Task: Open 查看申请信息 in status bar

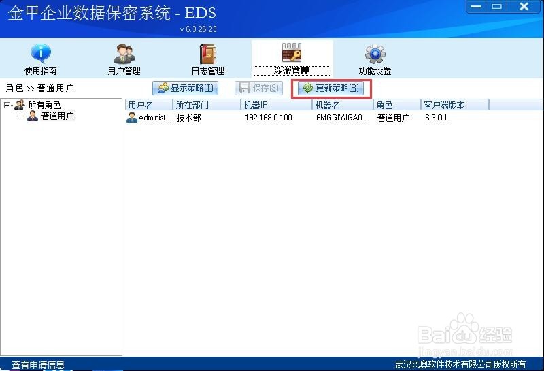Action: tap(38, 364)
